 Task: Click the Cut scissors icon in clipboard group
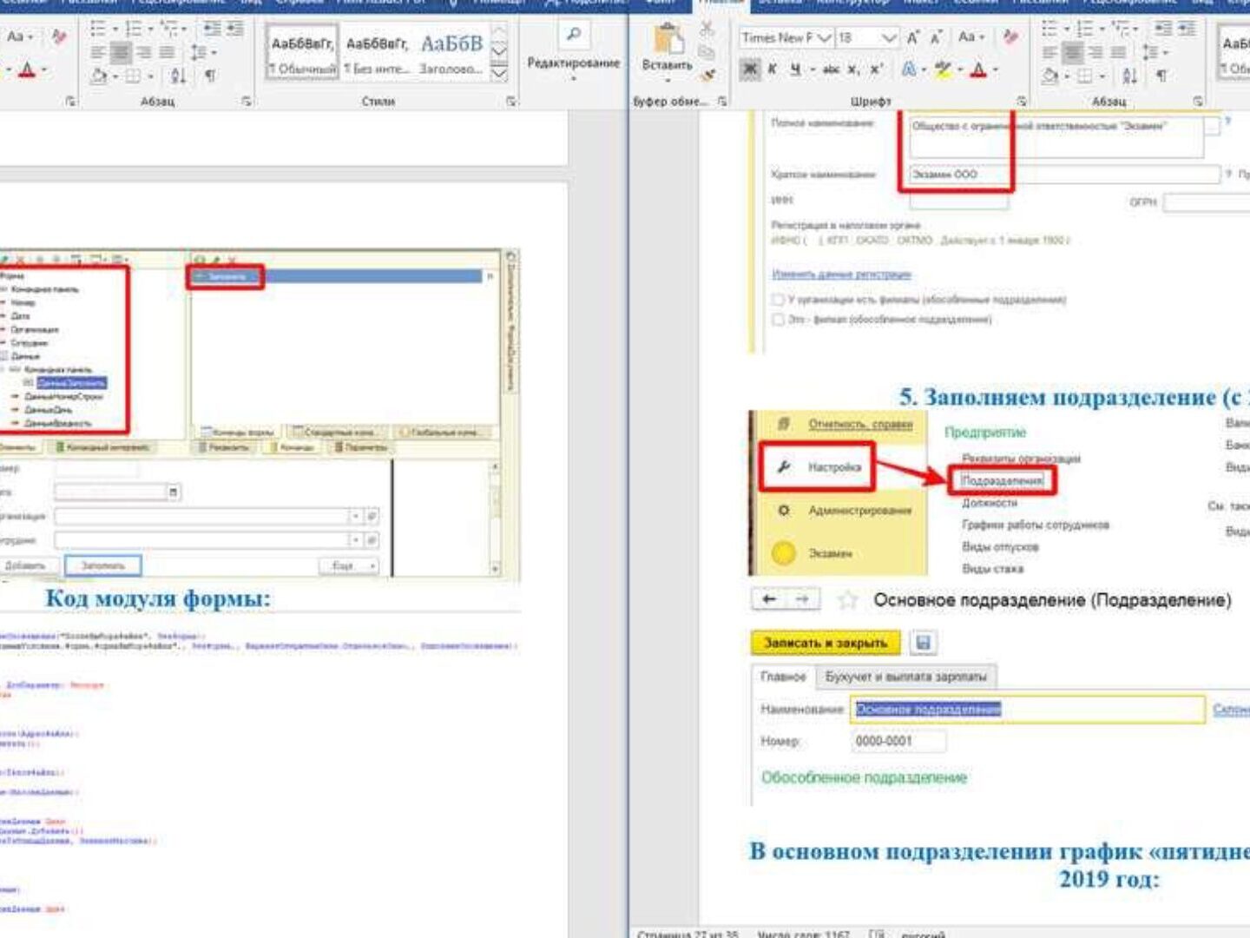pyautogui.click(x=707, y=30)
